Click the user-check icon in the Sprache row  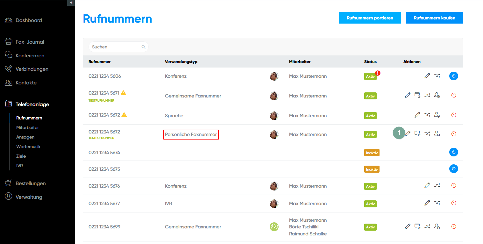(437, 115)
